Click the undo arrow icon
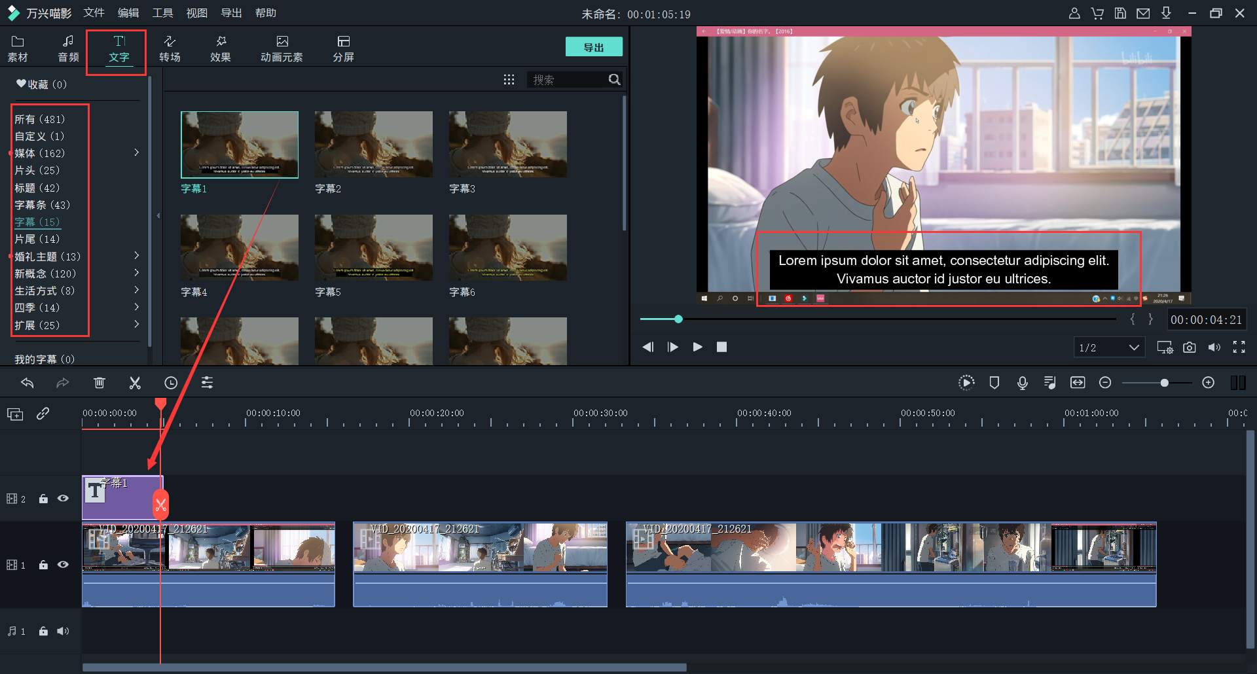This screenshot has height=674, width=1257. tap(27, 383)
